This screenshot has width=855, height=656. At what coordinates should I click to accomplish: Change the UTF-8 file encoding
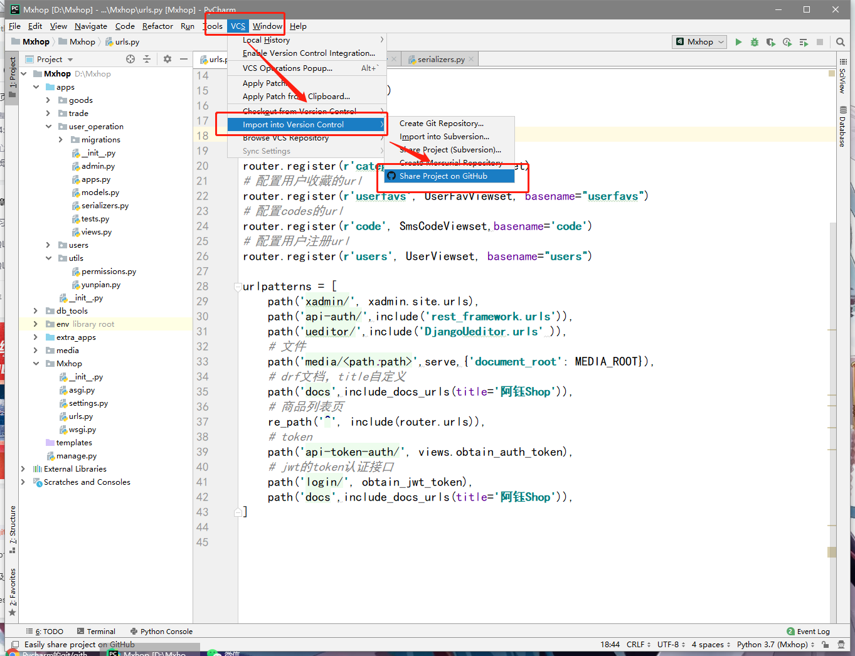[x=671, y=644]
